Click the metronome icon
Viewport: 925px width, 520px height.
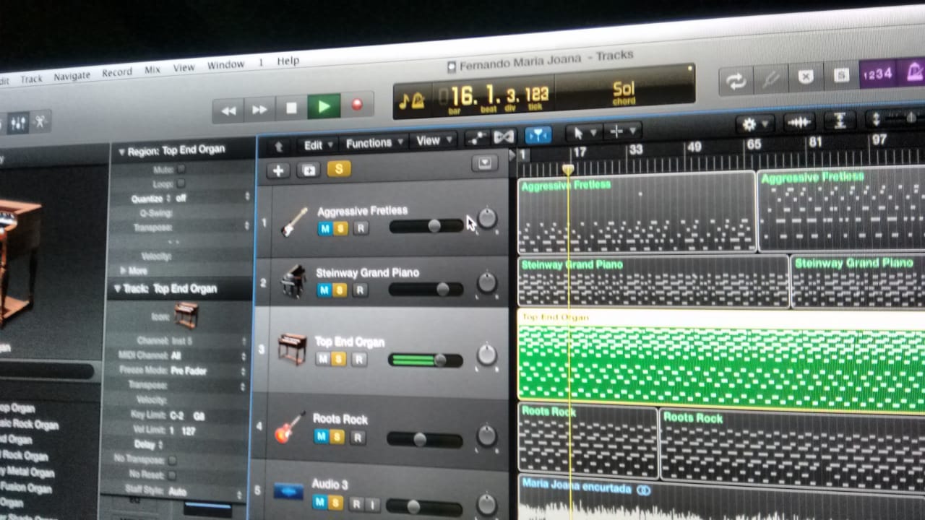click(x=916, y=72)
